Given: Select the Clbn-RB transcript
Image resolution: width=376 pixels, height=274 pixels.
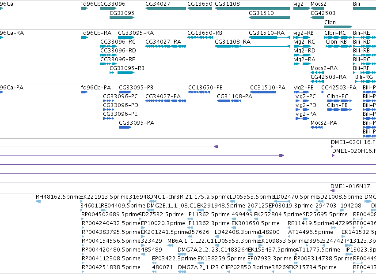Looking at the screenshot, I should point(338,46).
